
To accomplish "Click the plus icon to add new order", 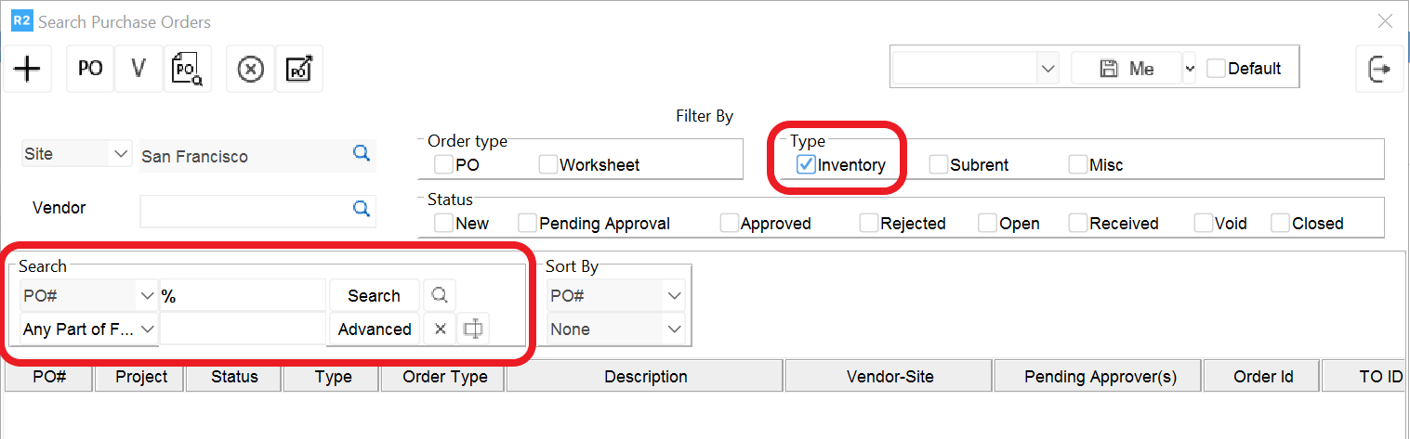I will (28, 69).
